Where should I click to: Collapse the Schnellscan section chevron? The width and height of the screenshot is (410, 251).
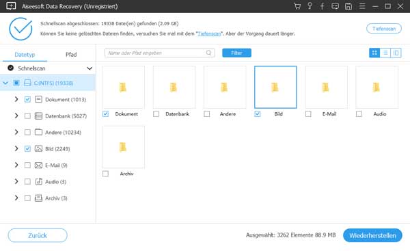90,68
